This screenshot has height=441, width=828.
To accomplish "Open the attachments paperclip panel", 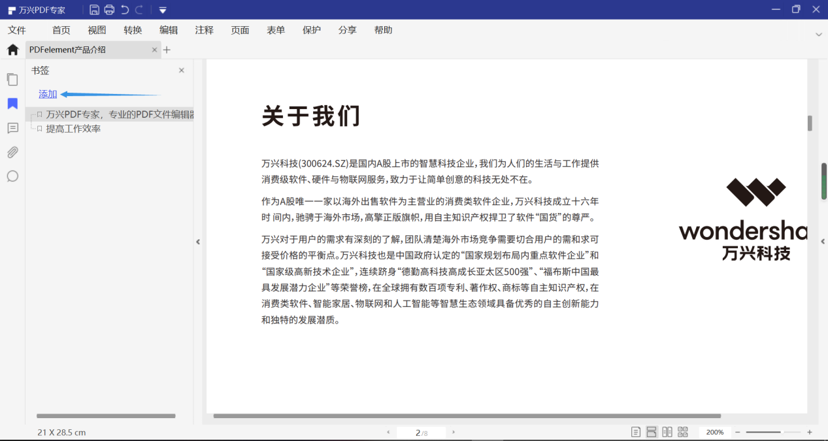I will [12, 152].
